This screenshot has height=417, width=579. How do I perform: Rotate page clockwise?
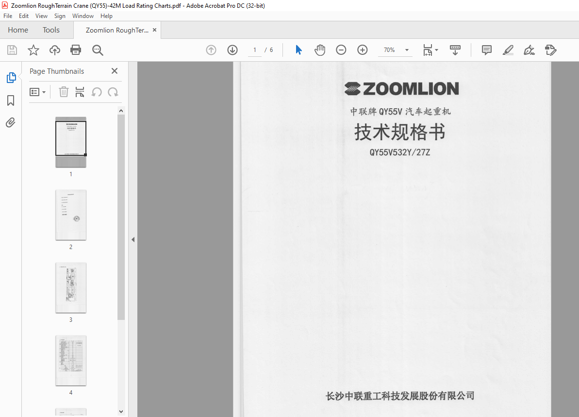click(113, 92)
